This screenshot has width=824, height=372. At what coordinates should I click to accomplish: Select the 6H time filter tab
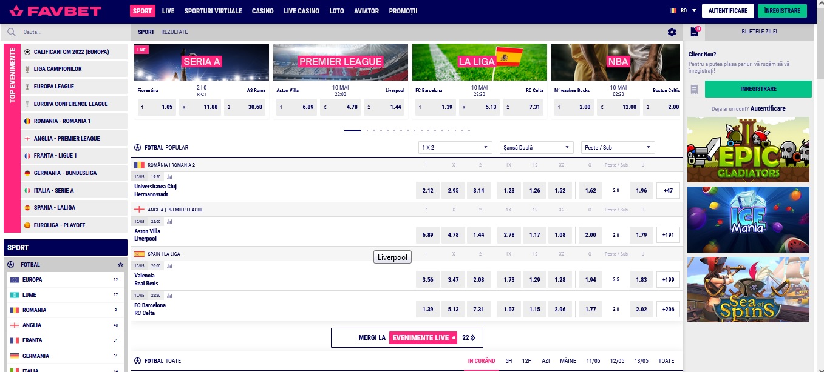pos(509,361)
